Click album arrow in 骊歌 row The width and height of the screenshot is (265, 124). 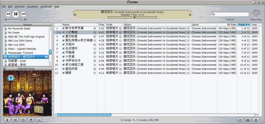click(x=188, y=73)
